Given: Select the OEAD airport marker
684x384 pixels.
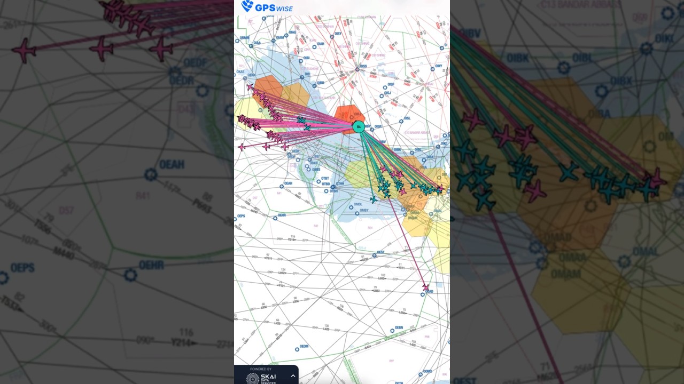Looking at the screenshot, I should pos(422,294).
